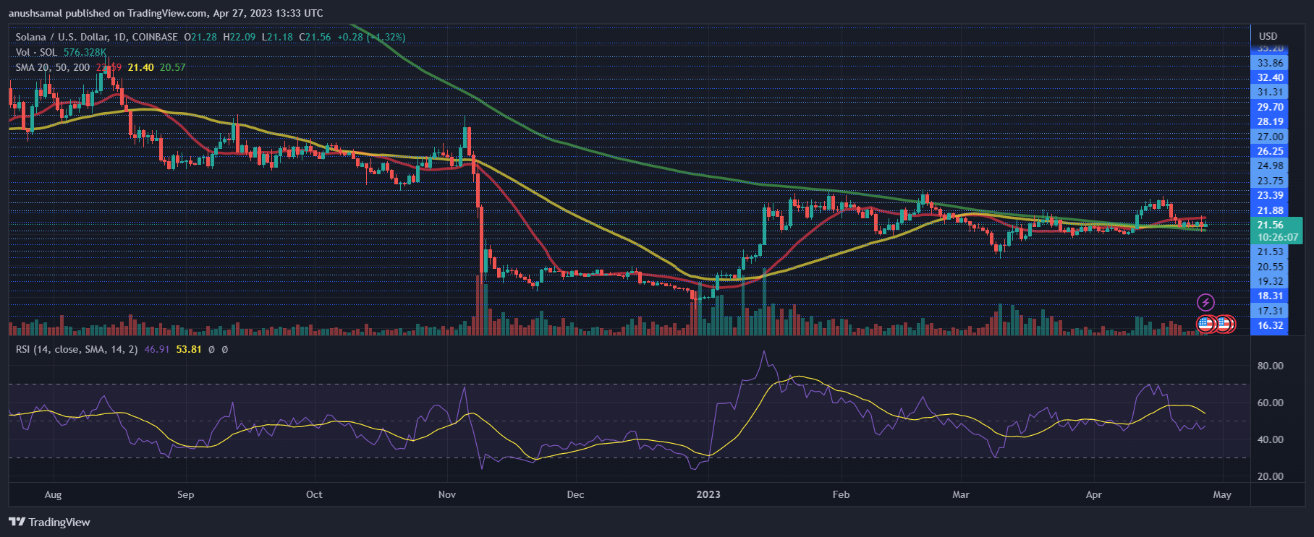
Task: Click the 21.53 price level label
Action: tap(1270, 252)
